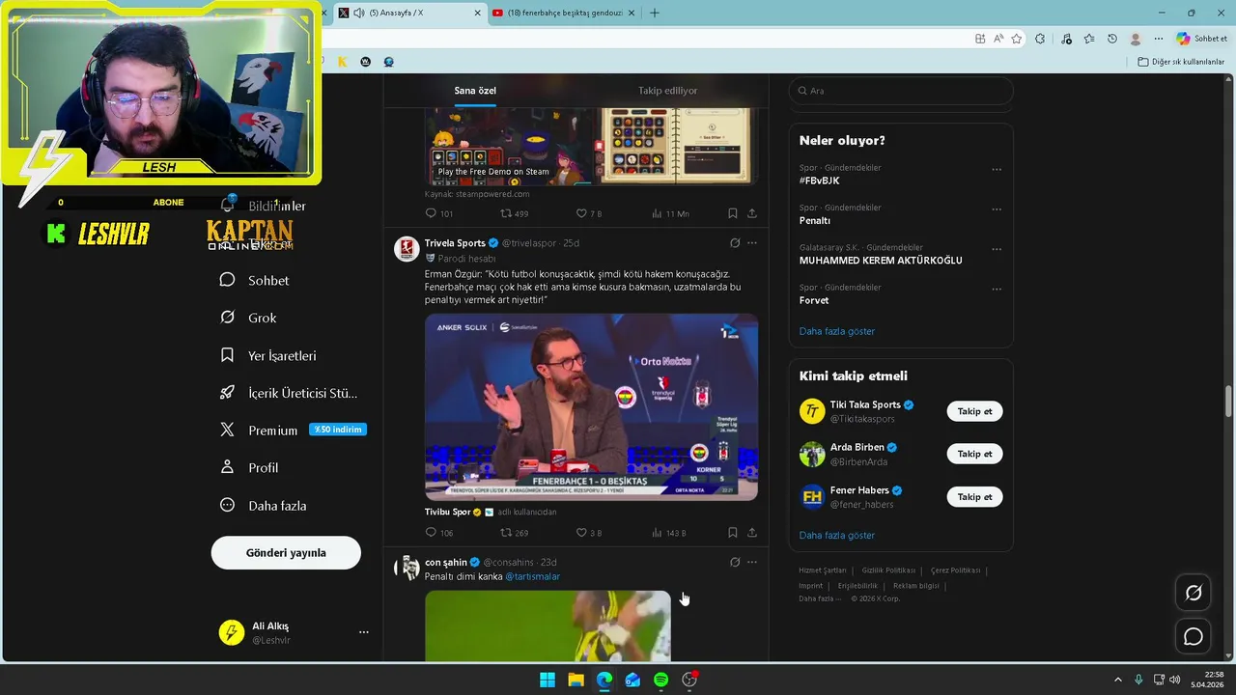Click the Gönderi yayınla button
Screen dimensions: 1236x695
286,552
